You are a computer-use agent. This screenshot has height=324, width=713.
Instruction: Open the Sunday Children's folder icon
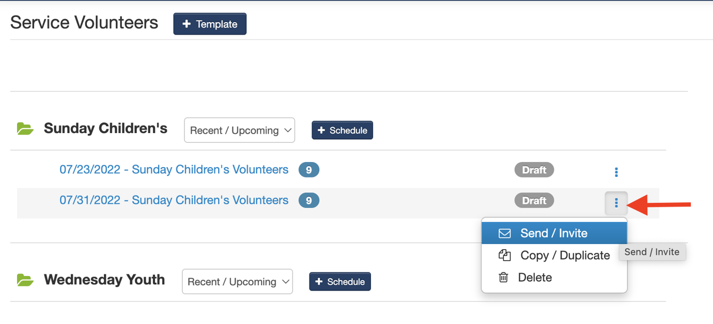tap(24, 128)
